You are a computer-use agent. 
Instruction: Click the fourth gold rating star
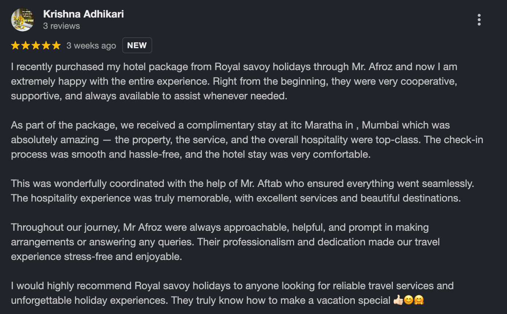[46, 46]
